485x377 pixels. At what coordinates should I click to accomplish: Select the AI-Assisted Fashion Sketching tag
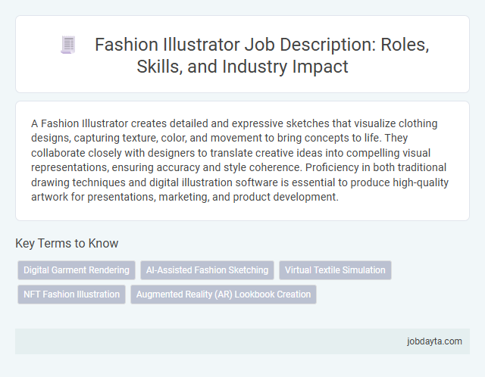tap(207, 270)
